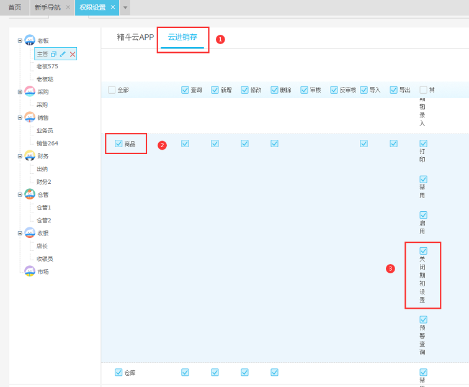Click the 老板 role avatar icon
Image resolution: width=469 pixels, height=387 pixels.
tap(30, 40)
